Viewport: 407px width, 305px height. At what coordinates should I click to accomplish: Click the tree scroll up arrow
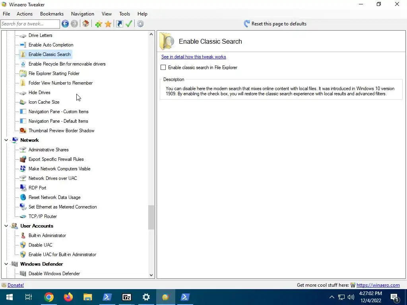point(151,34)
